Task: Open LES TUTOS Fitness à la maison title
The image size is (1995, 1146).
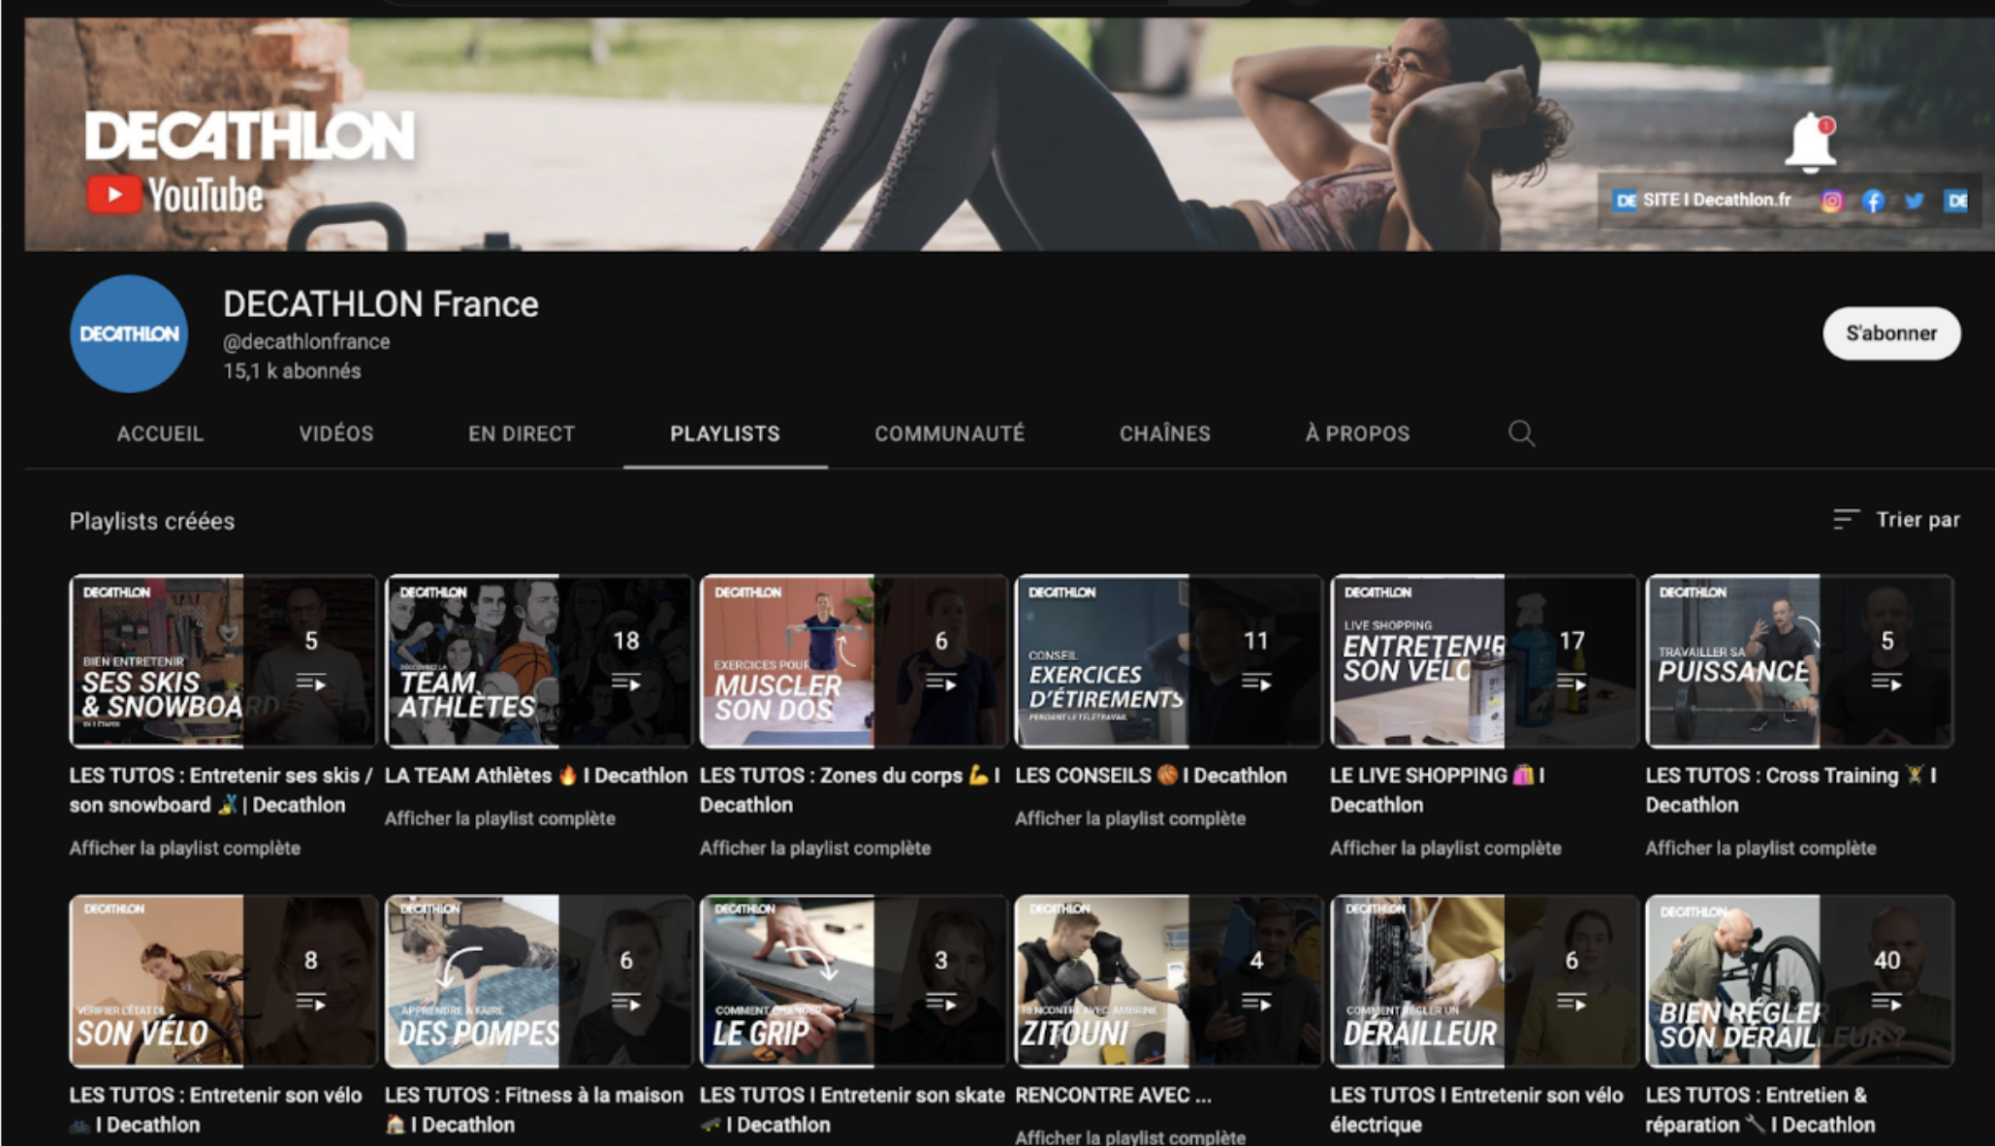Action: [x=534, y=1110]
